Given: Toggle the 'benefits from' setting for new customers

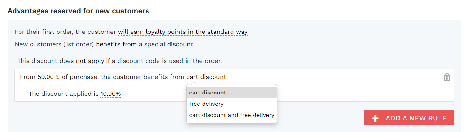Looking at the screenshot, I should click(116, 44).
